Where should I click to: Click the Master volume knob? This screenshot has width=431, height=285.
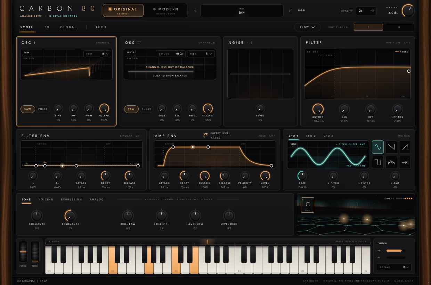coord(408,10)
